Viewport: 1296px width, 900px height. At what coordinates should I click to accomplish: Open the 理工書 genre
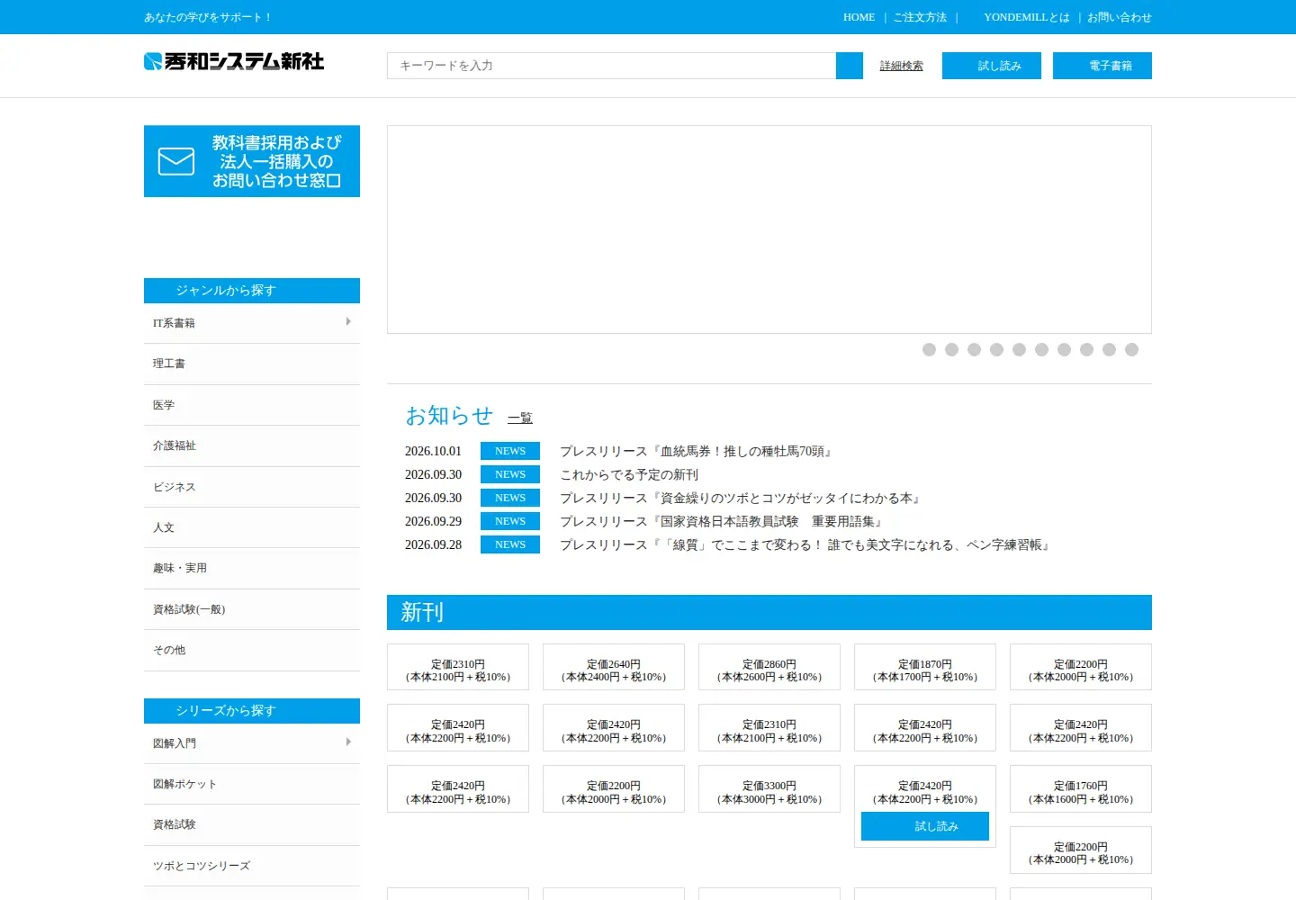[x=252, y=364]
